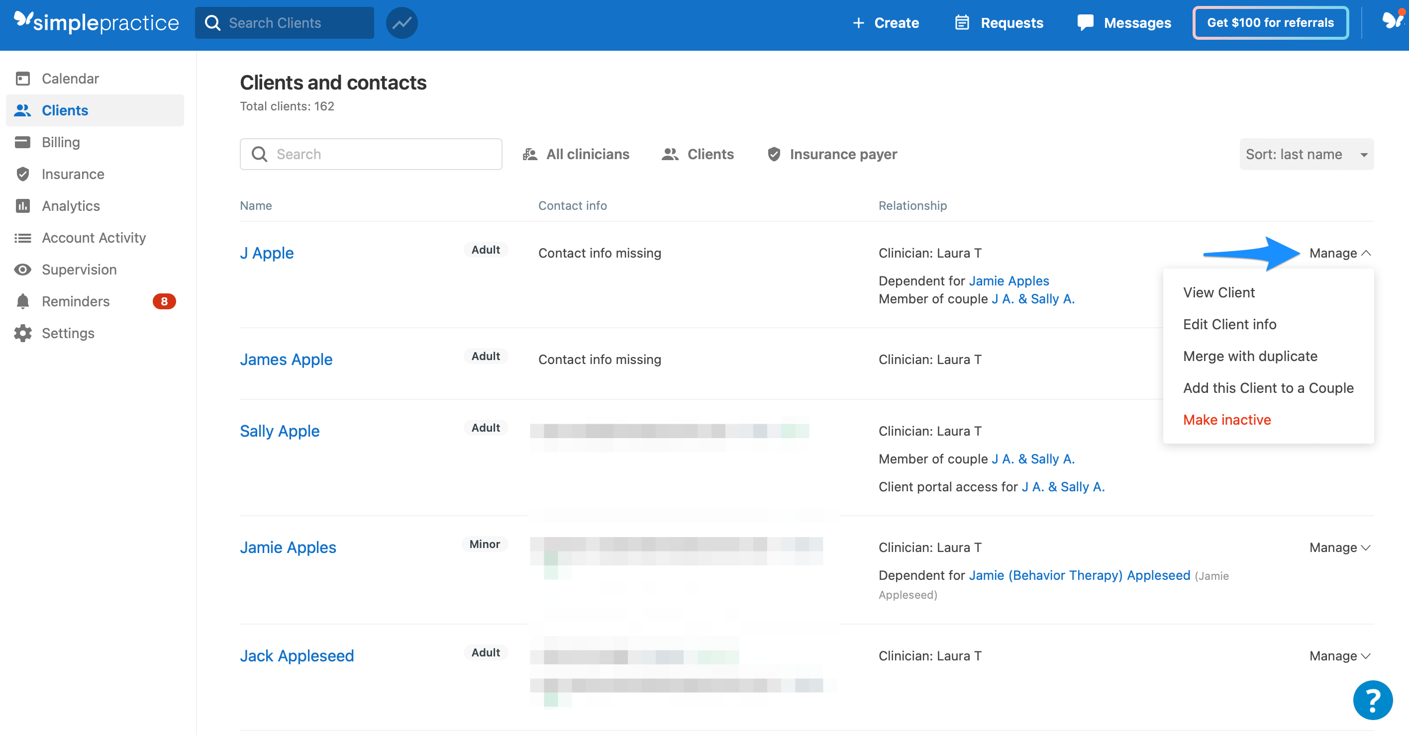Open the Sally Apple client profile
The width and height of the screenshot is (1409, 735).
(280, 430)
